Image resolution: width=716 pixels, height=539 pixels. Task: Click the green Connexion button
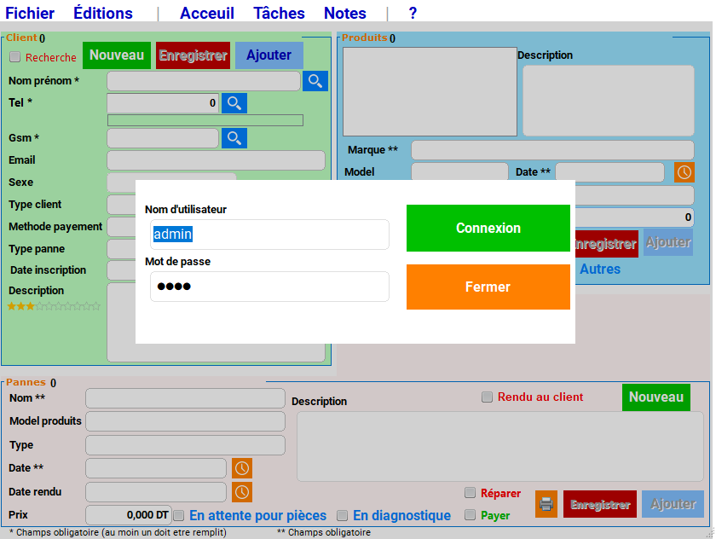[x=488, y=228]
